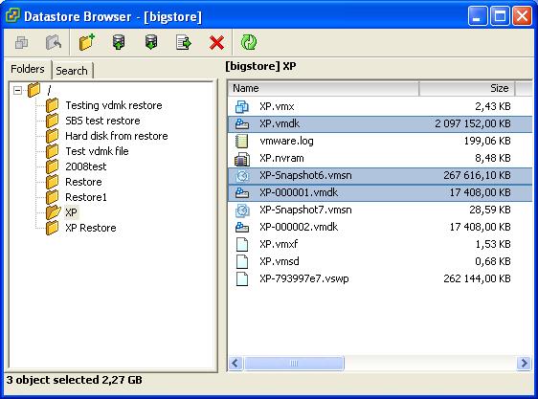Click the disk icon beside XP-000002.vmdk
Image resolution: width=538 pixels, height=399 pixels.
pos(242,227)
